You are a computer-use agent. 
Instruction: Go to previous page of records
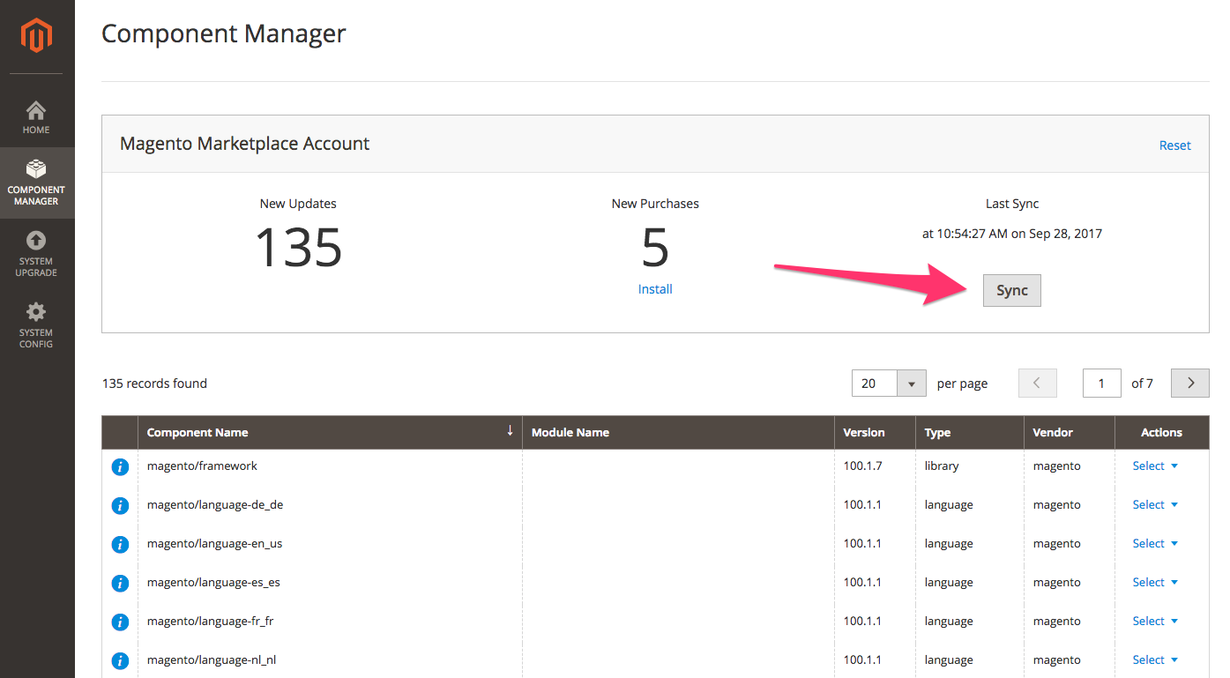[1038, 383]
